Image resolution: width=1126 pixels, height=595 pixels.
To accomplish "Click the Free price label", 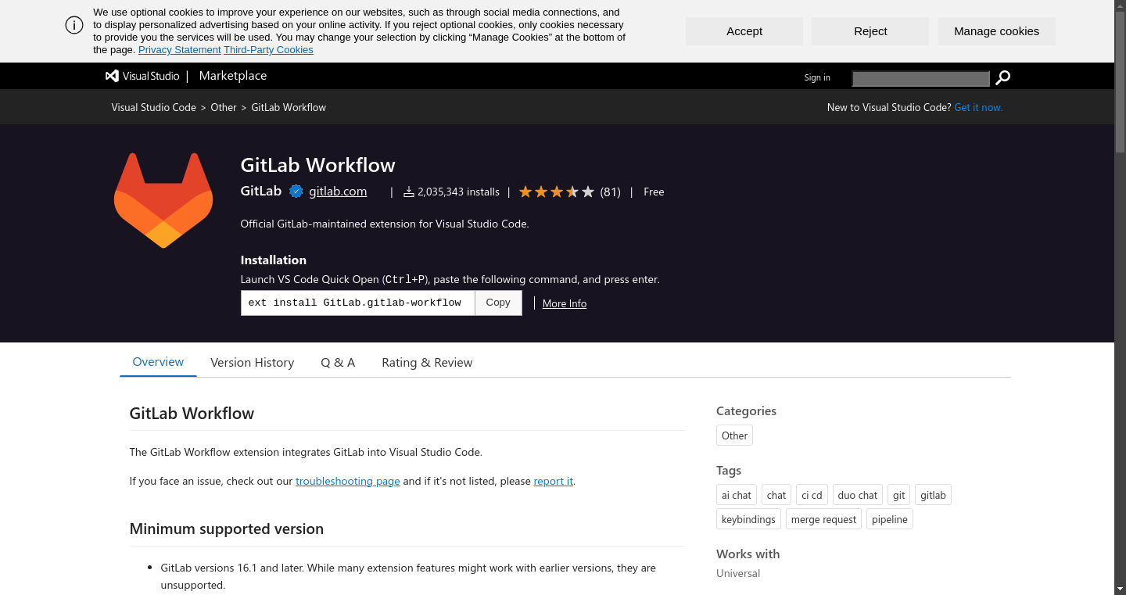I will coord(654,192).
